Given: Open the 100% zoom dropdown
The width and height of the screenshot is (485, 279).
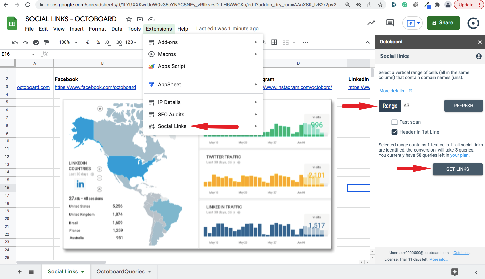Looking at the screenshot, I should pos(68,42).
